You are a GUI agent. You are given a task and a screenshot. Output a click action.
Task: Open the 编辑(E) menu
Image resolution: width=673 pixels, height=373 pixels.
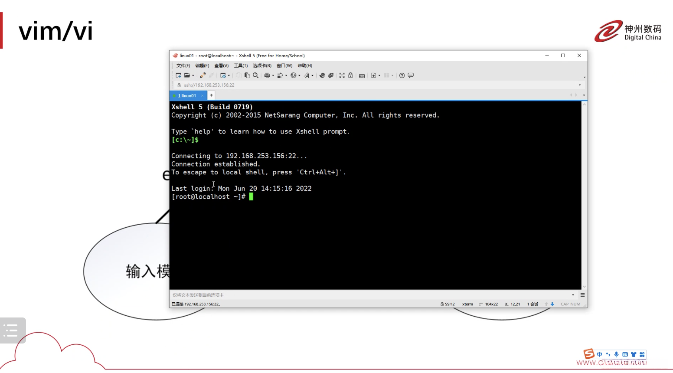coord(202,65)
